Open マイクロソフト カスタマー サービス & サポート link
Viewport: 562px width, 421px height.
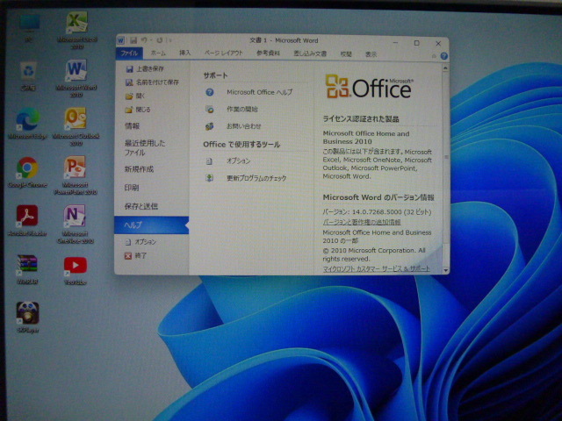pos(376,268)
